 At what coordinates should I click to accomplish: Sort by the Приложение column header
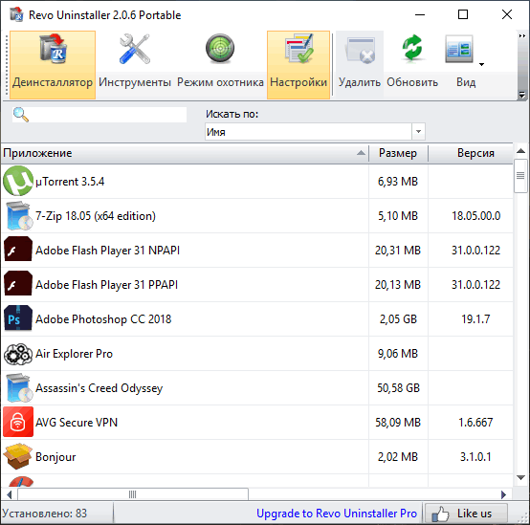(185, 153)
